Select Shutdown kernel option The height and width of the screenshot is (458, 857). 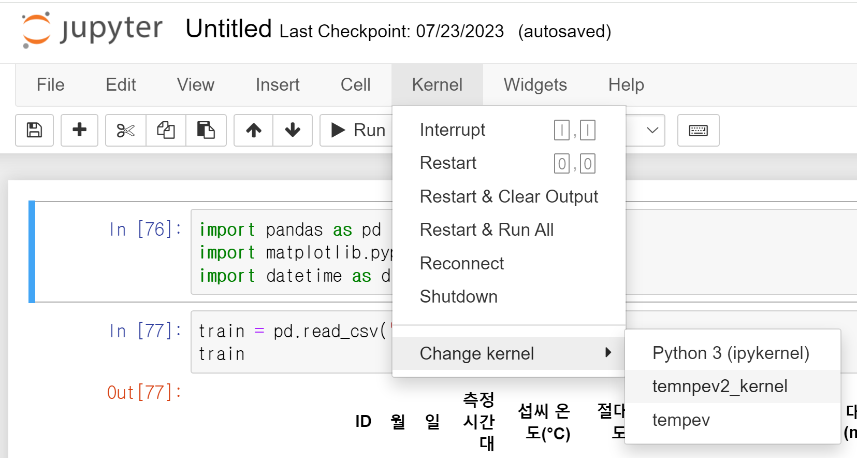509,296
